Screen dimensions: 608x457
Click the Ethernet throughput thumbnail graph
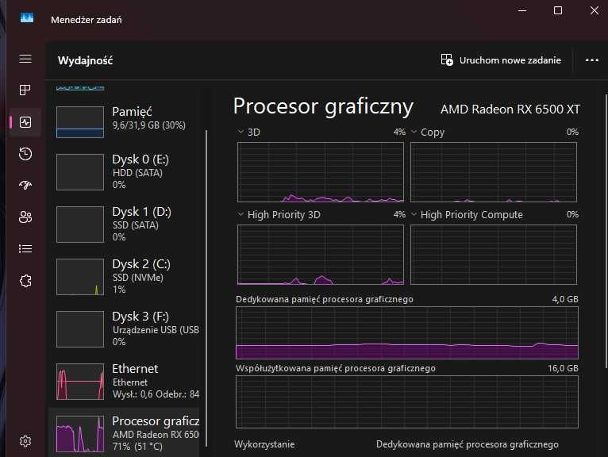(80, 382)
